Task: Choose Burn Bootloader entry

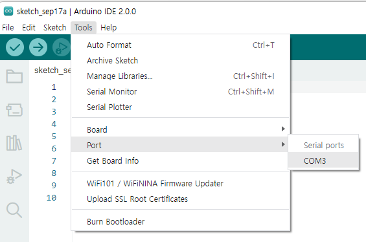Action: click(181, 221)
